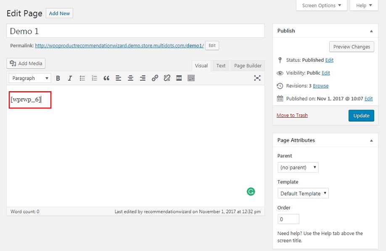Click the Preview Changes button
Screen dimensions: 386x251
[x=352, y=47]
